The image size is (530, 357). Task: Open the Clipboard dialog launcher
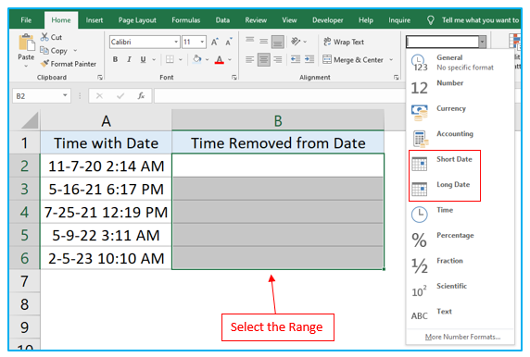(100, 78)
